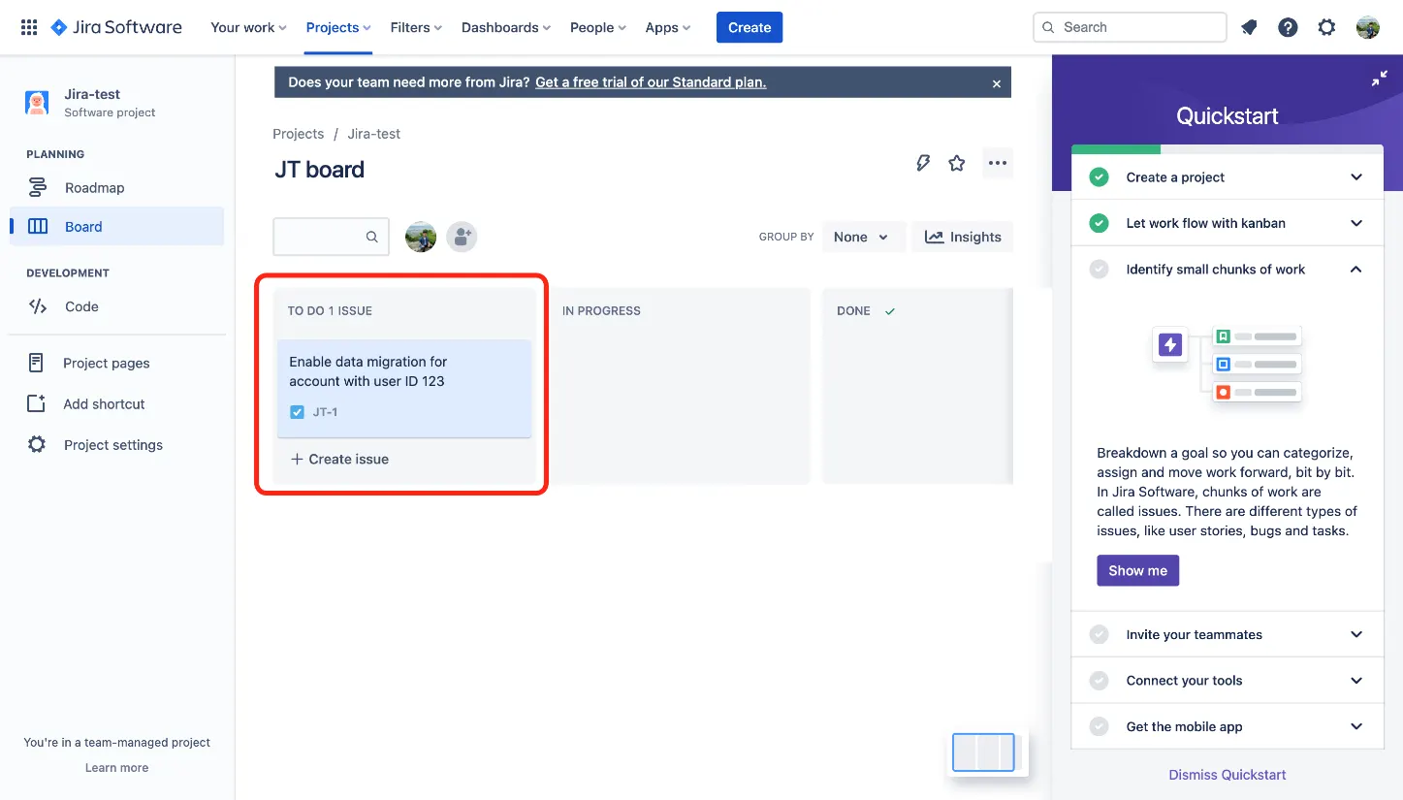Click the Invite your teammates checkmark circle
Viewport: 1403px width, 800px height.
[1099, 634]
